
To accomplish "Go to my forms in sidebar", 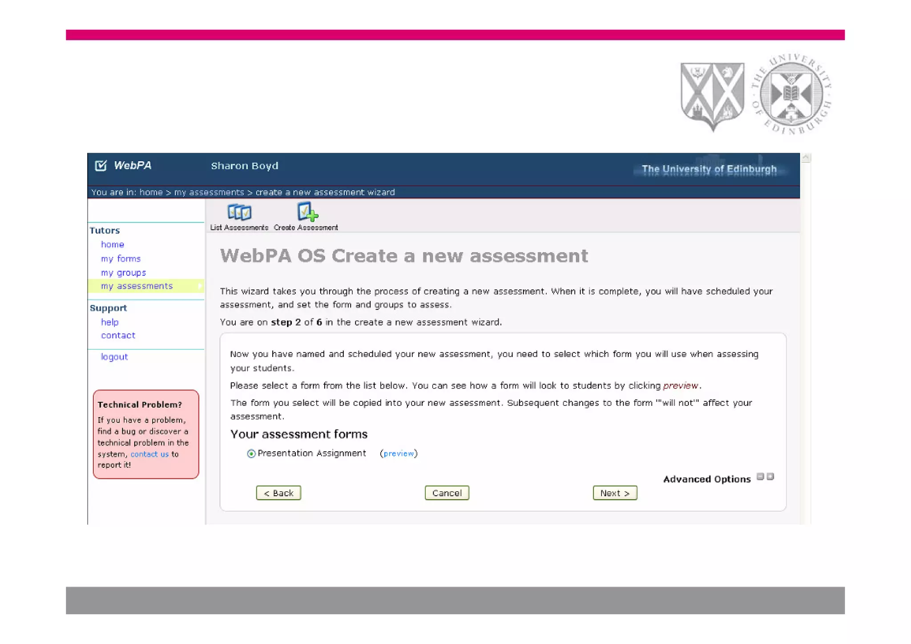I will click(x=121, y=259).
